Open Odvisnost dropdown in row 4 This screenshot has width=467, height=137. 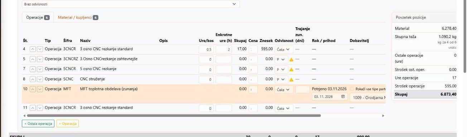tap(284, 49)
